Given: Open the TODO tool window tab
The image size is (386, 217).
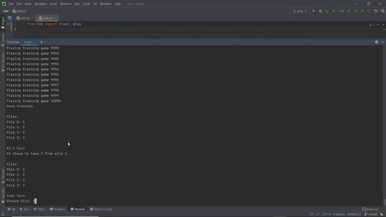Looking at the screenshot, I should point(39,209).
